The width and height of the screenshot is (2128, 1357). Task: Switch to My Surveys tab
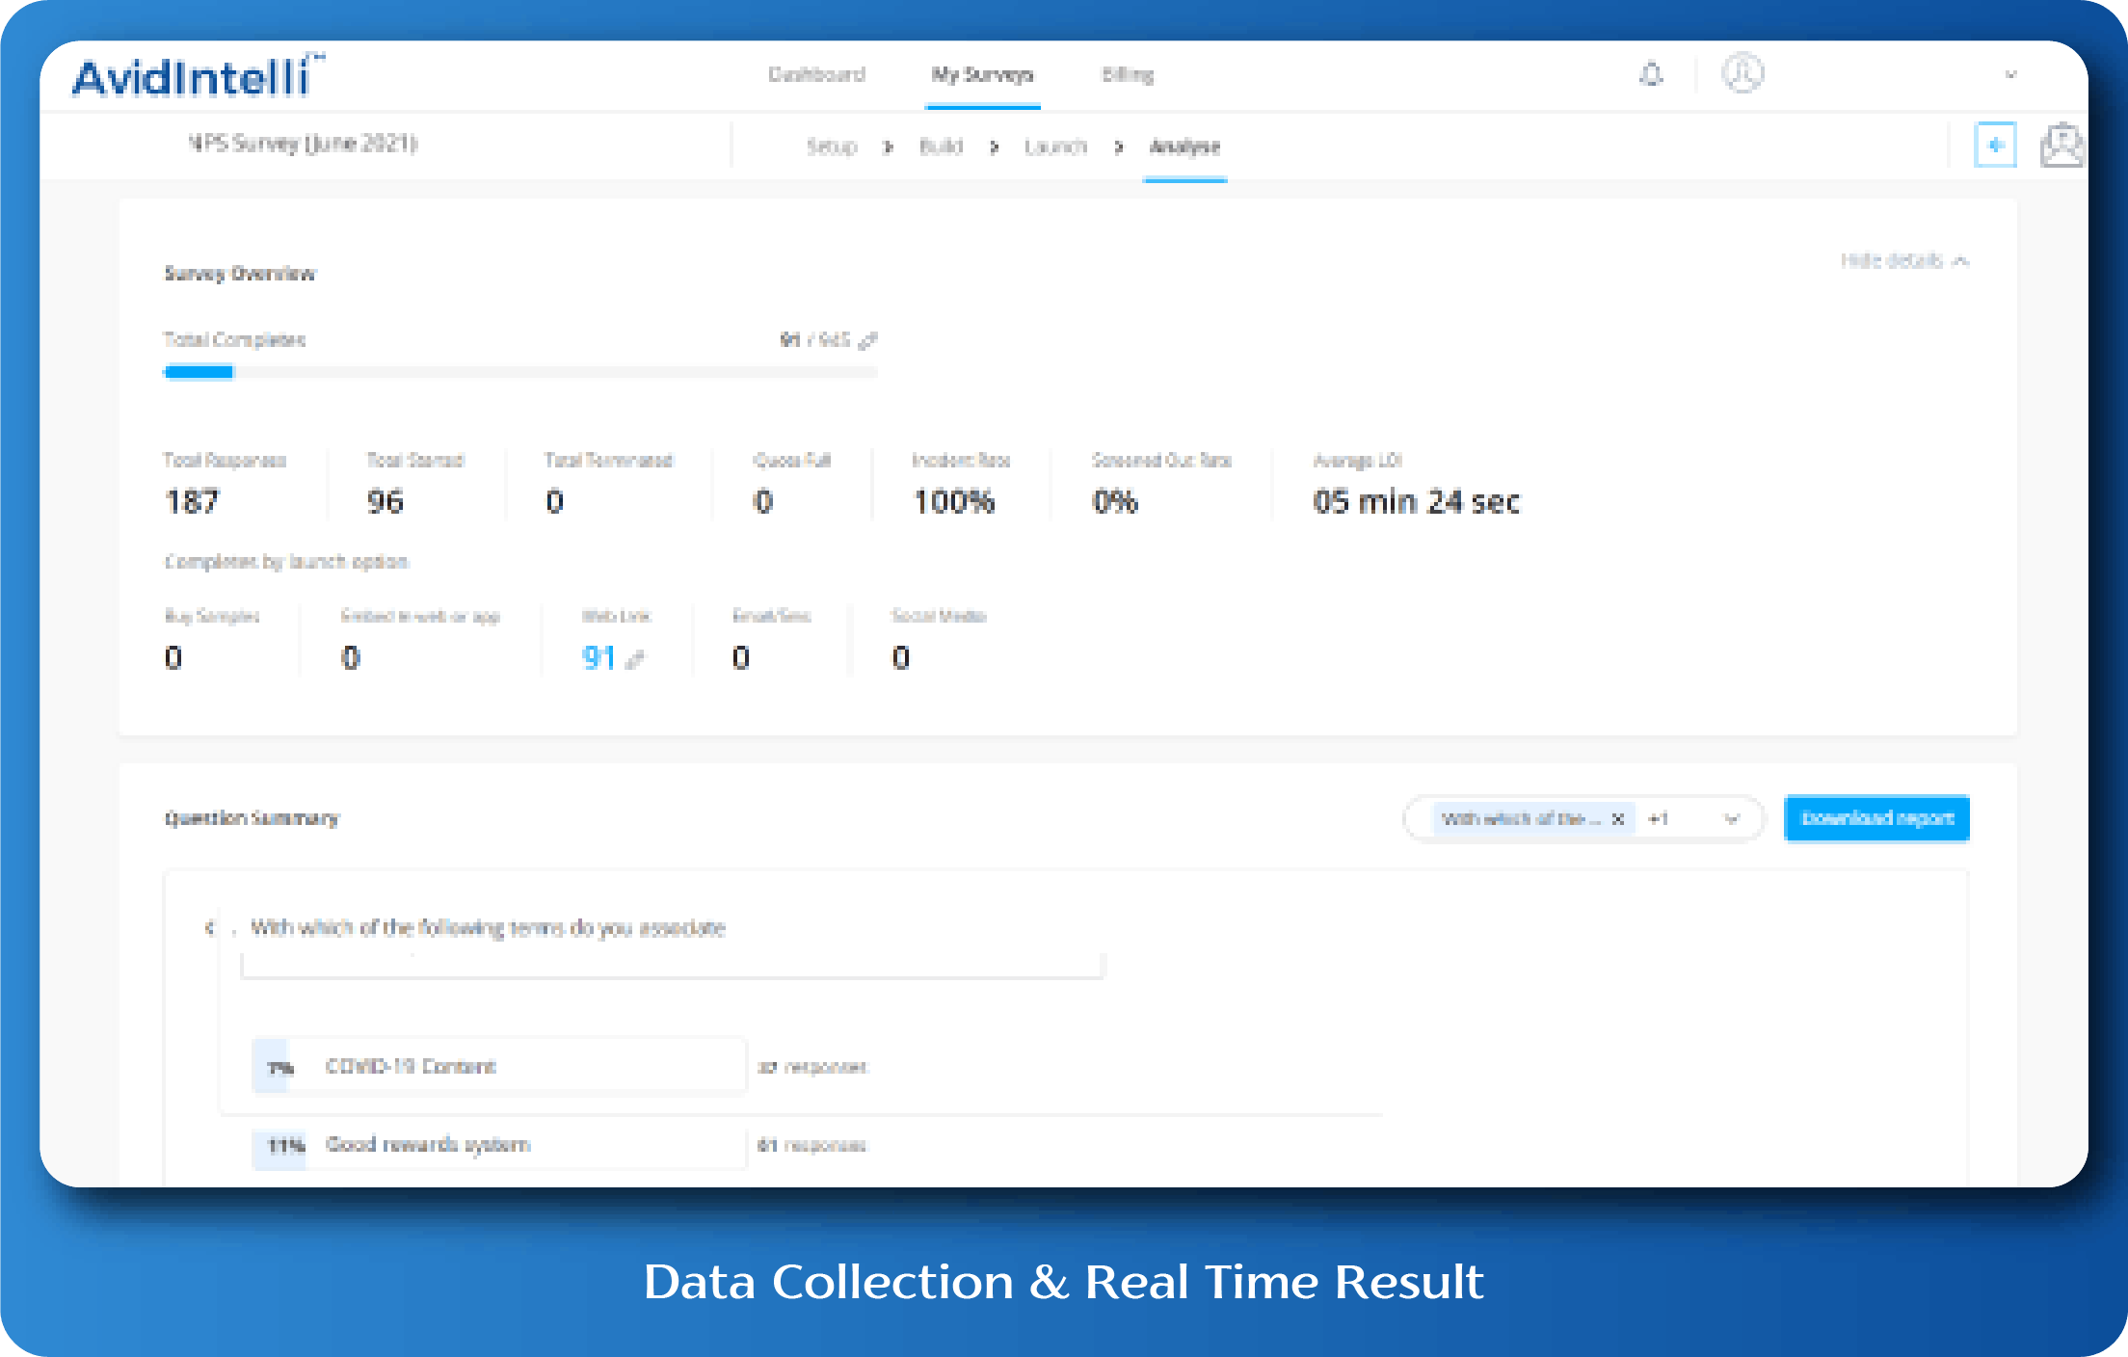point(982,74)
